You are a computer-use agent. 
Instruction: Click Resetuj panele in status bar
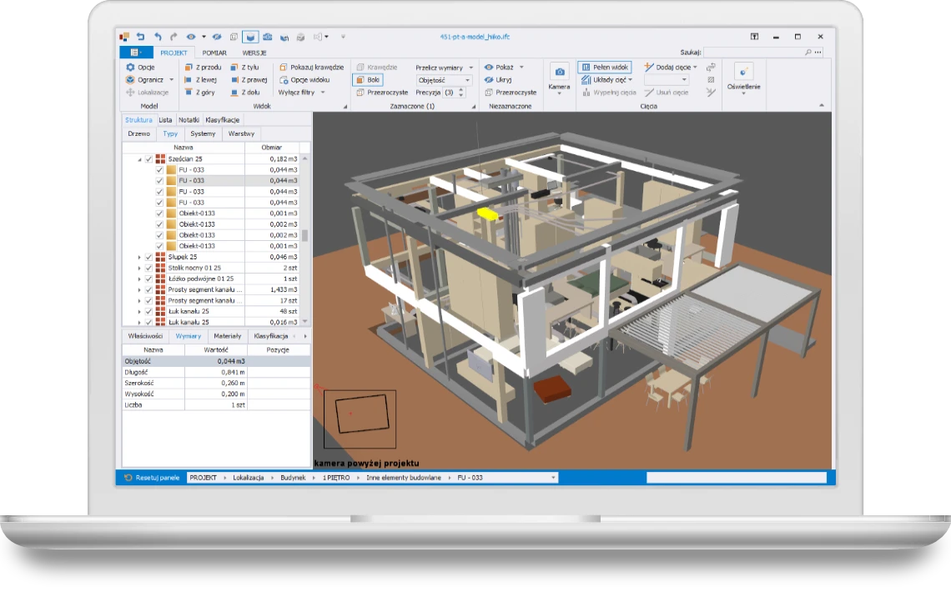coord(152,478)
